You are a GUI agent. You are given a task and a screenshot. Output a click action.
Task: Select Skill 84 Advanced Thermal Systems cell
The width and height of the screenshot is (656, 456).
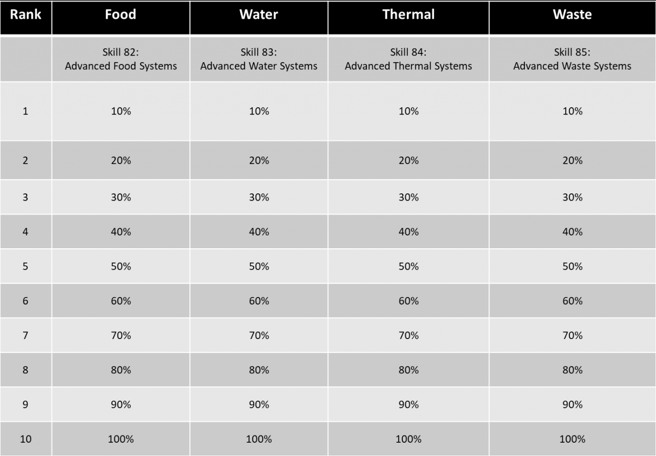pyautogui.click(x=408, y=59)
